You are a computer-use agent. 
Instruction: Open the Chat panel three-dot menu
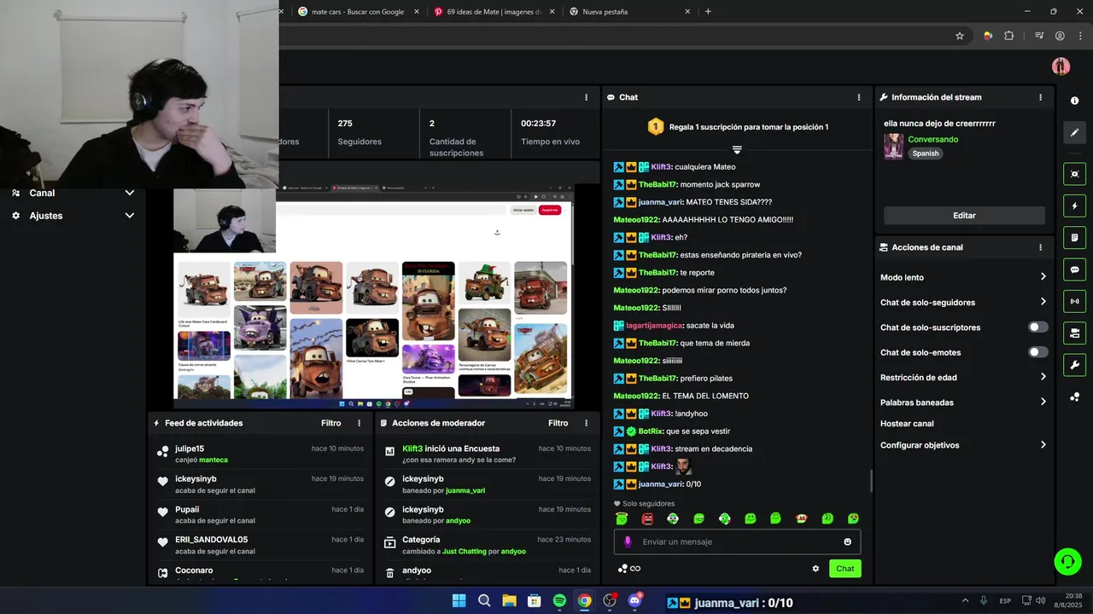coord(859,97)
